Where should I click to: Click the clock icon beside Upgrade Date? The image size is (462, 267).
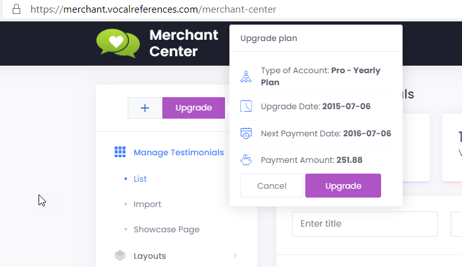(246, 106)
